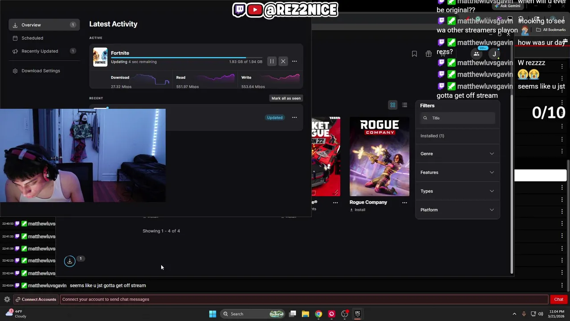Open volume control tray icon

click(x=541, y=314)
